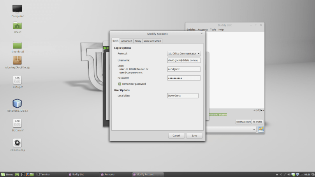The width and height of the screenshot is (315, 177).
Task: Click the keyboard indicator in system tray
Action: (302, 174)
